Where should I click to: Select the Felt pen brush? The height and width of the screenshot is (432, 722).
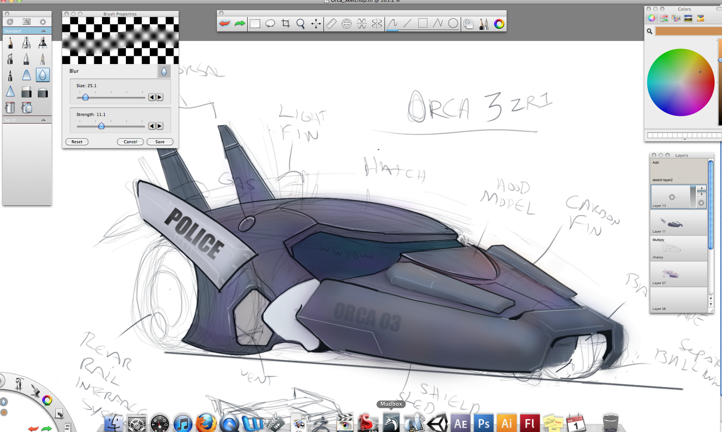10,75
